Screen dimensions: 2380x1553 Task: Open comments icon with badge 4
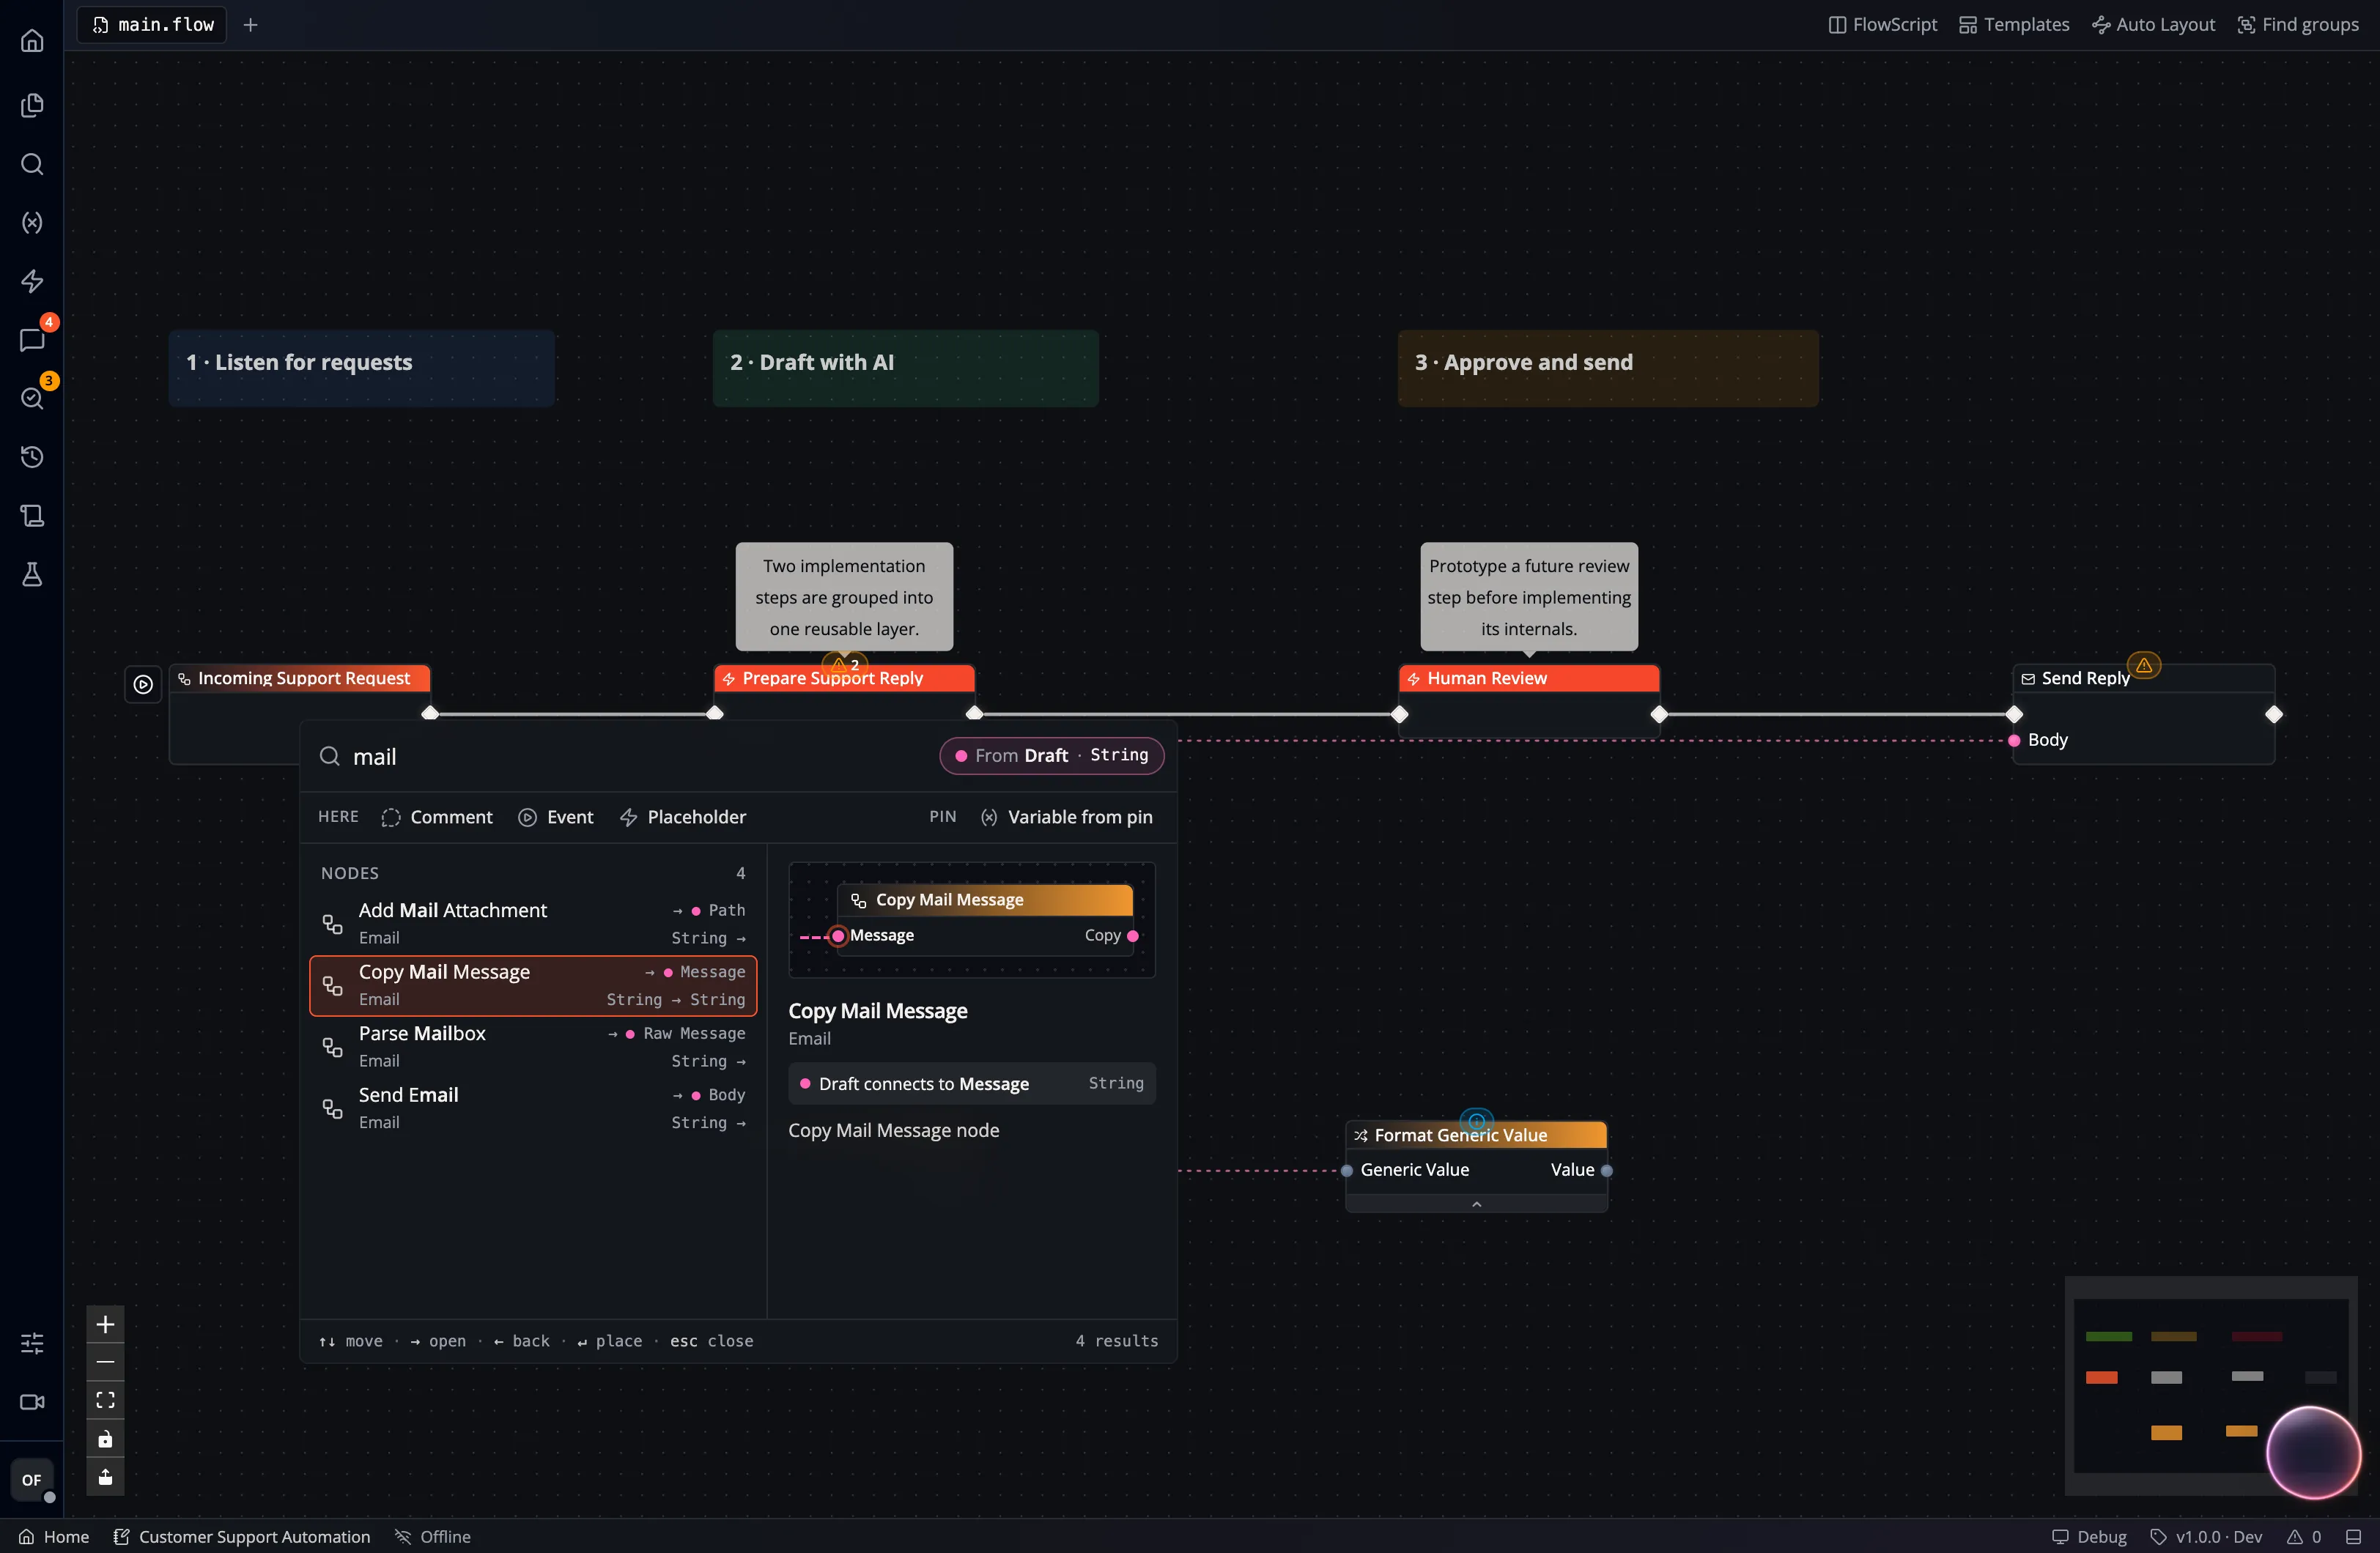pyautogui.click(x=32, y=340)
